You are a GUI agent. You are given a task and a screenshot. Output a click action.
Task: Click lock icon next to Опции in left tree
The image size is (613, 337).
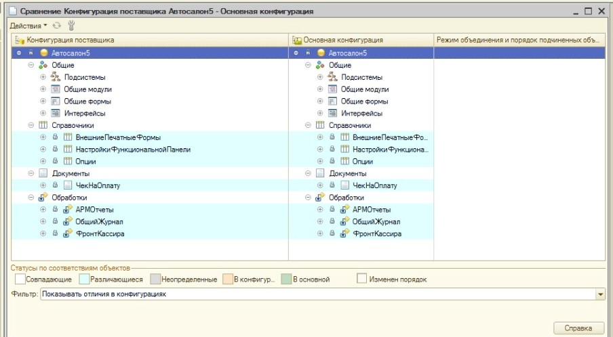(54, 162)
